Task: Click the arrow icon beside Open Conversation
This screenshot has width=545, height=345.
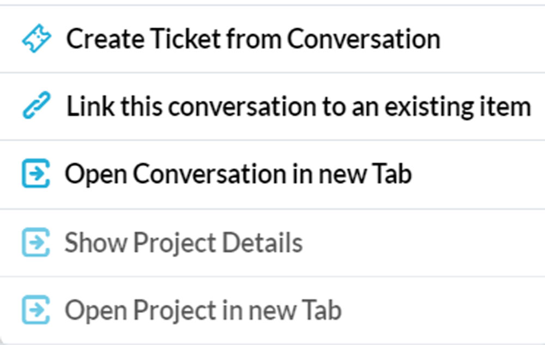Action: (x=37, y=174)
